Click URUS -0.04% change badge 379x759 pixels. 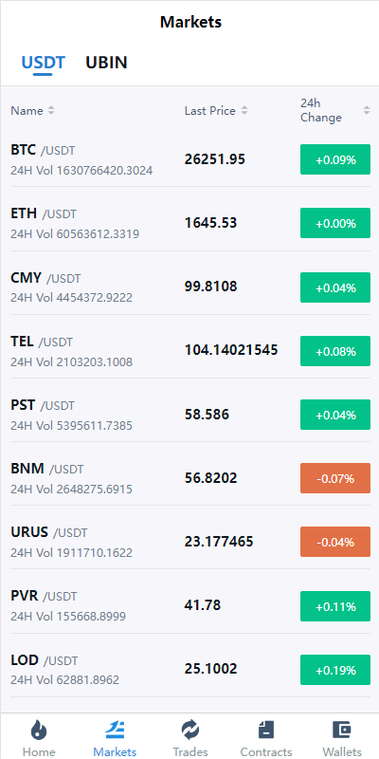pyautogui.click(x=335, y=542)
